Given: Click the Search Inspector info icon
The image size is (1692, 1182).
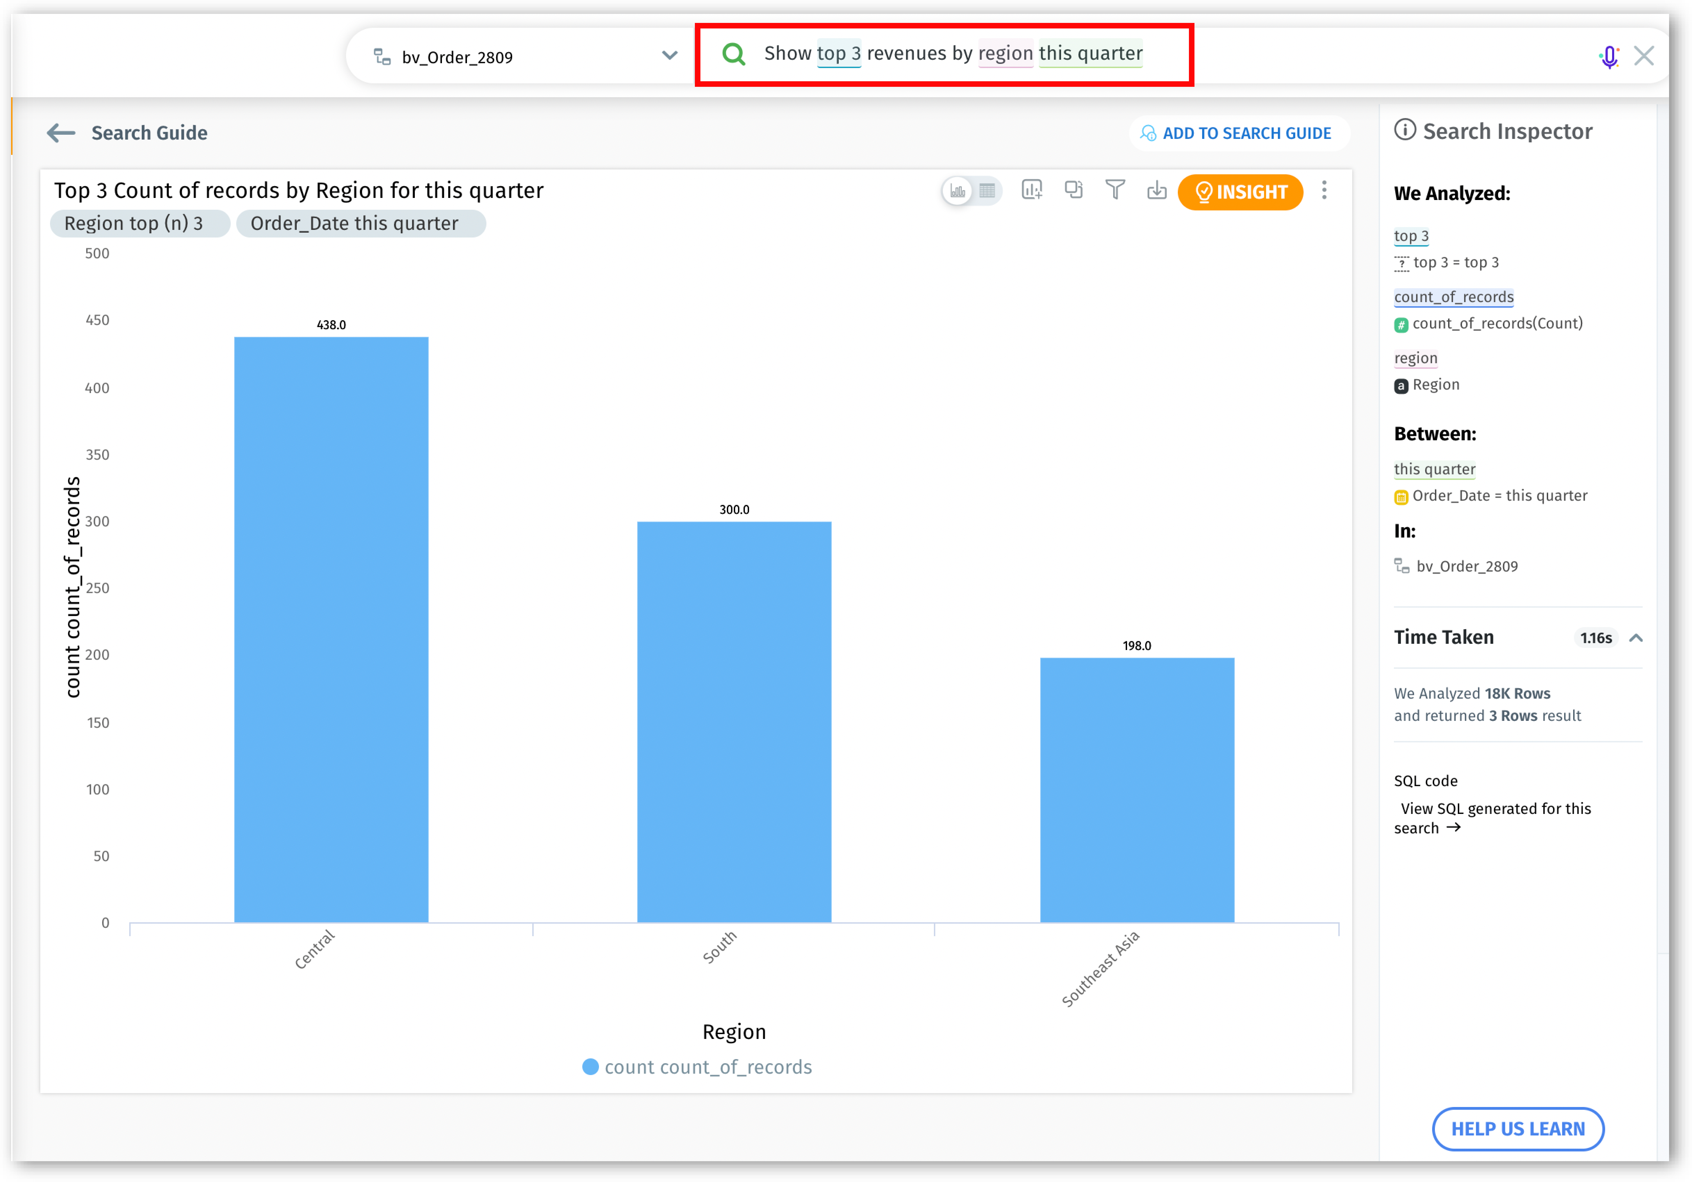Looking at the screenshot, I should coord(1405,130).
